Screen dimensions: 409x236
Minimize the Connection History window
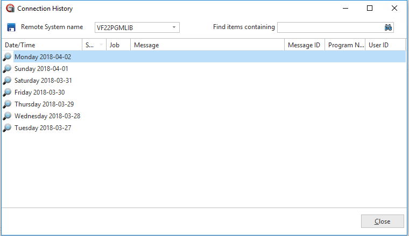345,9
